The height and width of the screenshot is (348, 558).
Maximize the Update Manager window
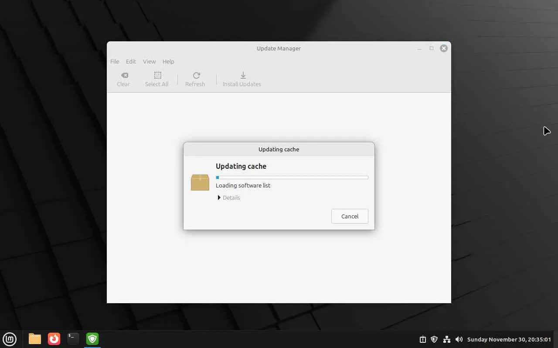[432, 48]
